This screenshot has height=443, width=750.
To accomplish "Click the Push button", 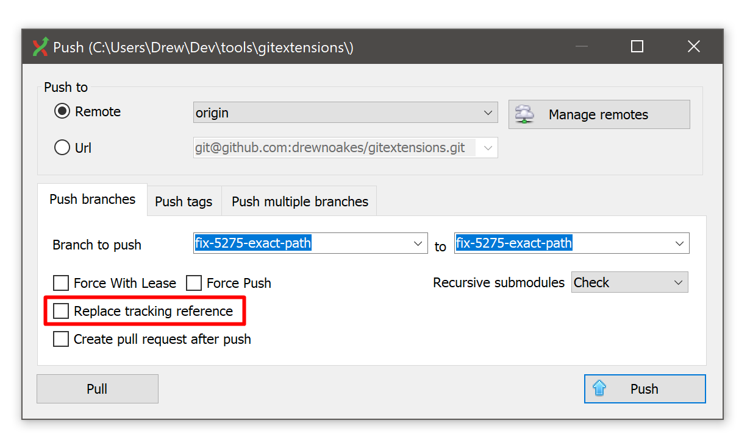I will coord(645,388).
